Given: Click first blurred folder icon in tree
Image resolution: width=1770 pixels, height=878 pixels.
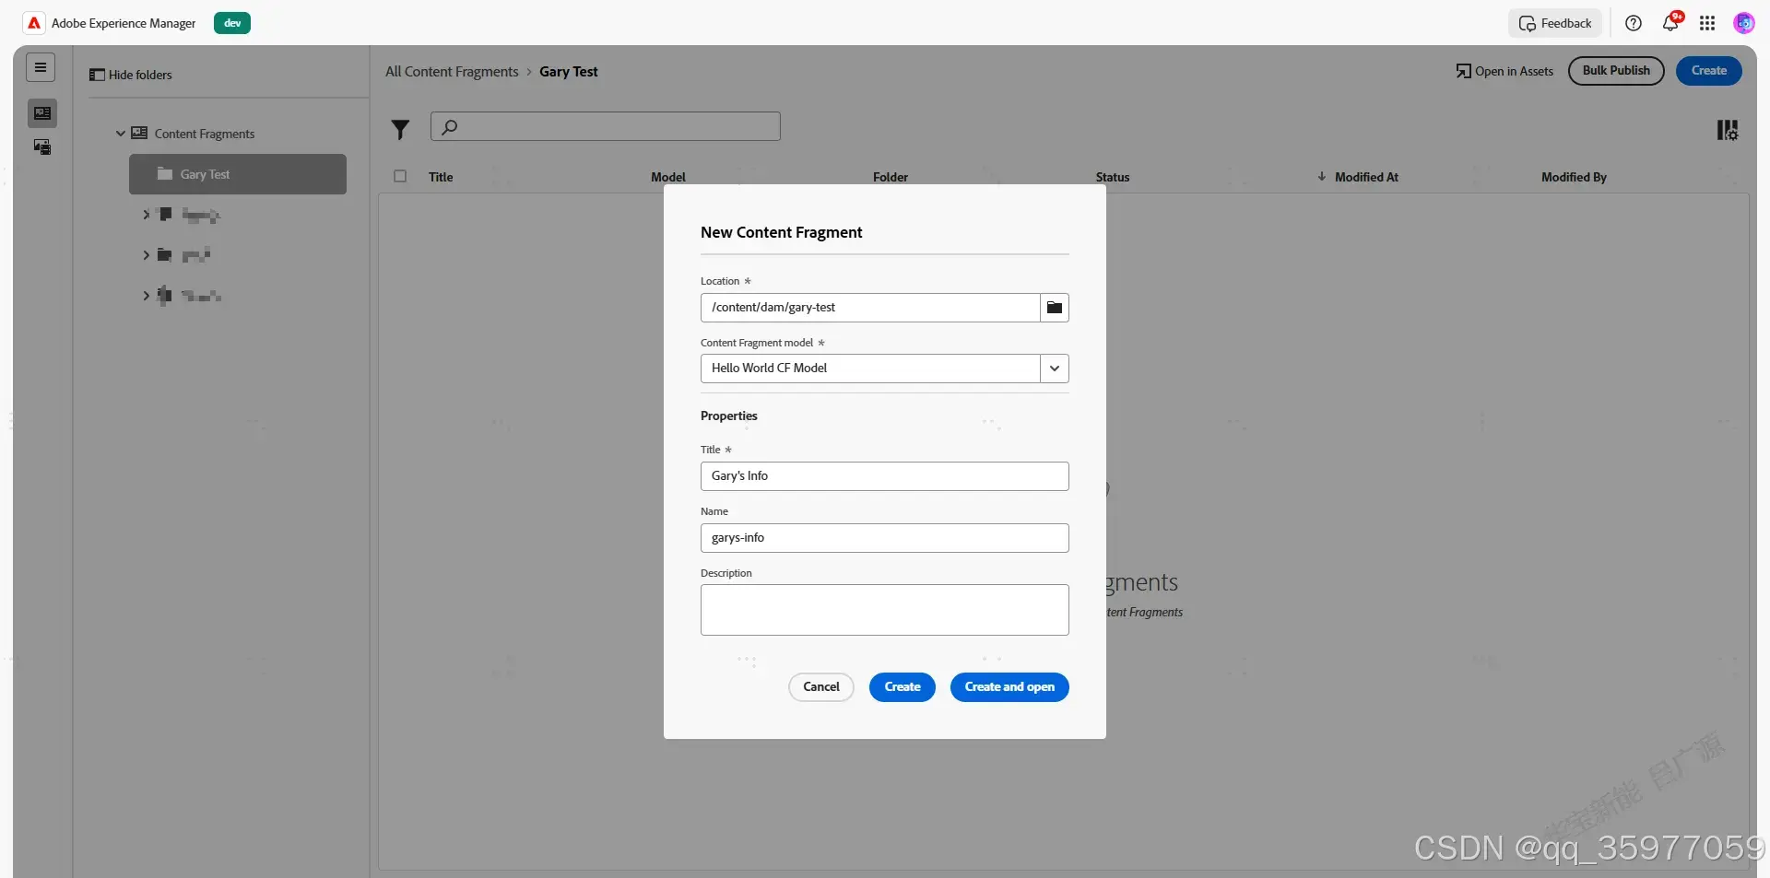Looking at the screenshot, I should pyautogui.click(x=165, y=215).
